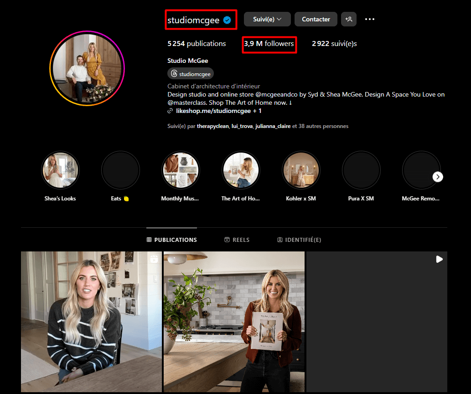Open the Studio McGee profile picture story
This screenshot has height=394, width=471.
87,68
